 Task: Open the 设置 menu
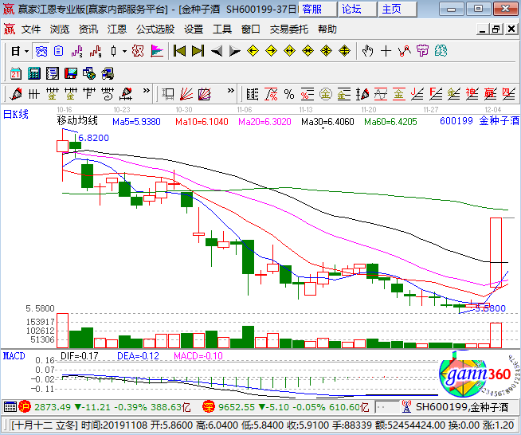(194, 29)
